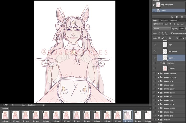Switch to the Layers tab
Image resolution: width=186 pixels, height=123 pixels.
156,20
